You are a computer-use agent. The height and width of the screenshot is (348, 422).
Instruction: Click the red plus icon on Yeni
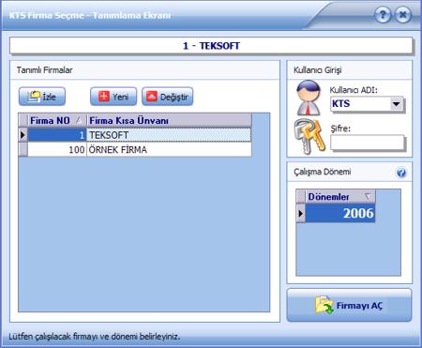104,96
